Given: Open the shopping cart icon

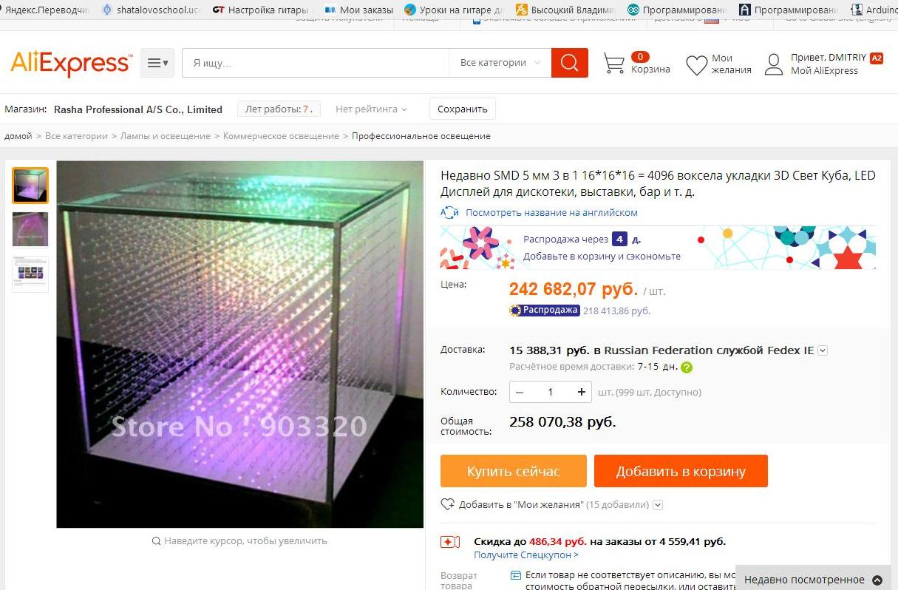Looking at the screenshot, I should coord(614,64).
